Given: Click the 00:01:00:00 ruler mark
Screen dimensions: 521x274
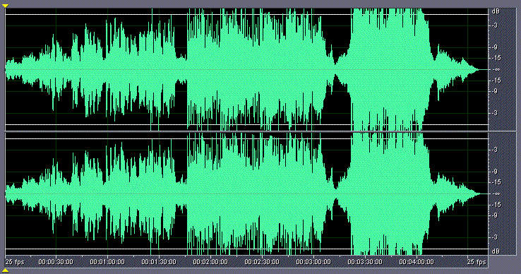Looking at the screenshot, I should tap(107, 262).
